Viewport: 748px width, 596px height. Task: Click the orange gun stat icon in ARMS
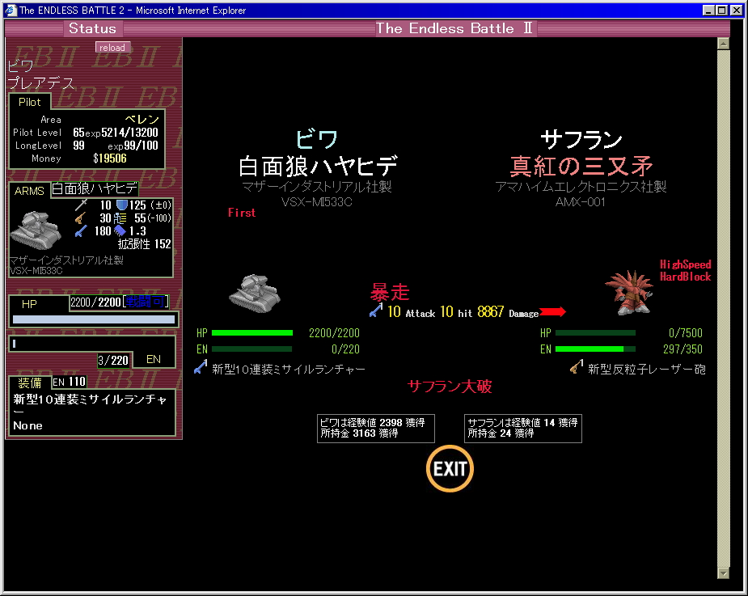(80, 218)
